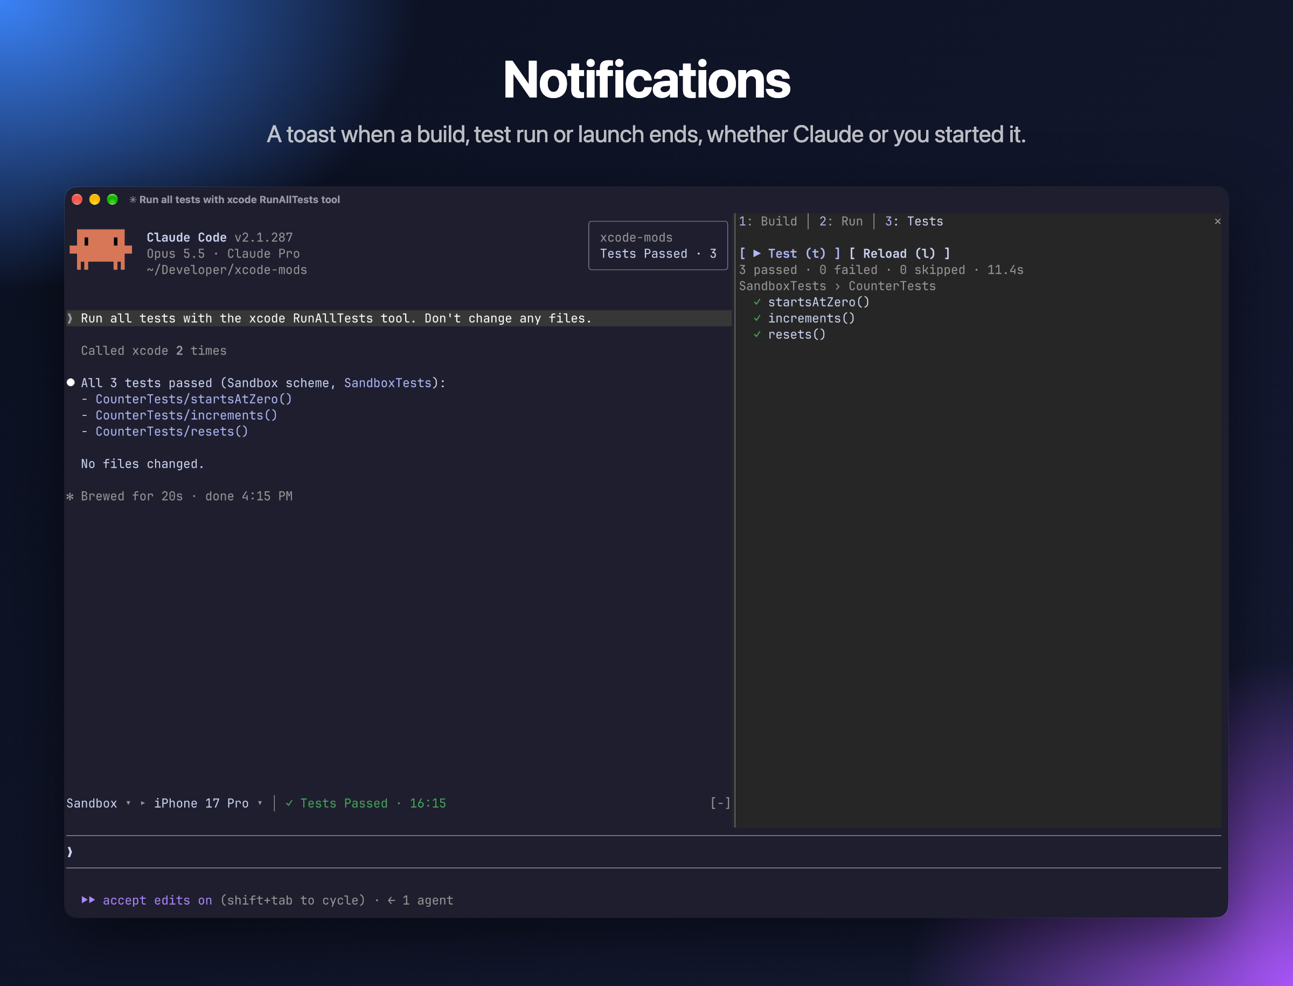Collapse the panel with the [-] toggle

click(720, 803)
